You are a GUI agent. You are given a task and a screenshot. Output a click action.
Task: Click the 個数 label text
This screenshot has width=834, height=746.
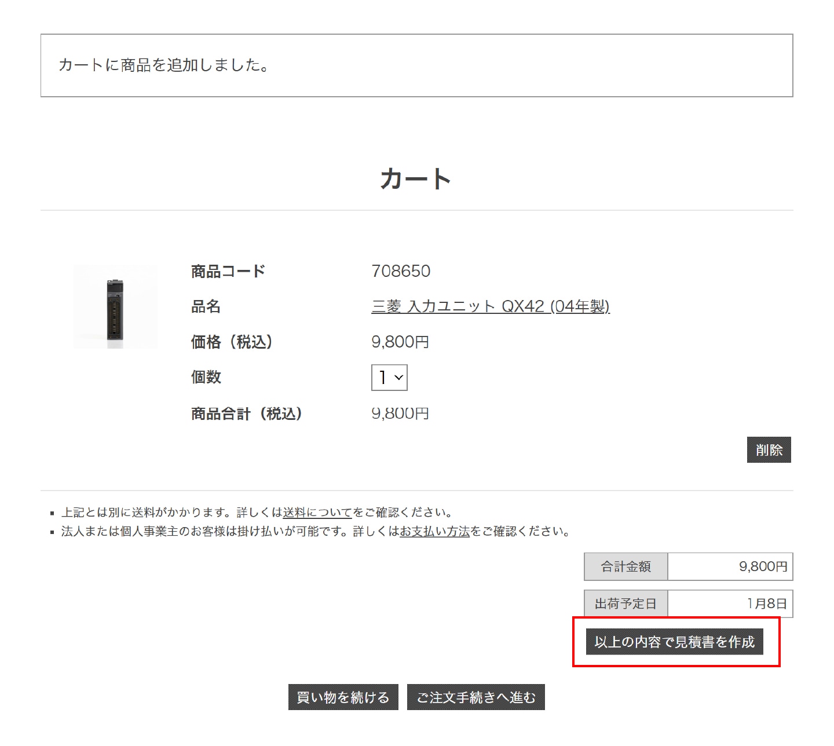[x=206, y=378]
